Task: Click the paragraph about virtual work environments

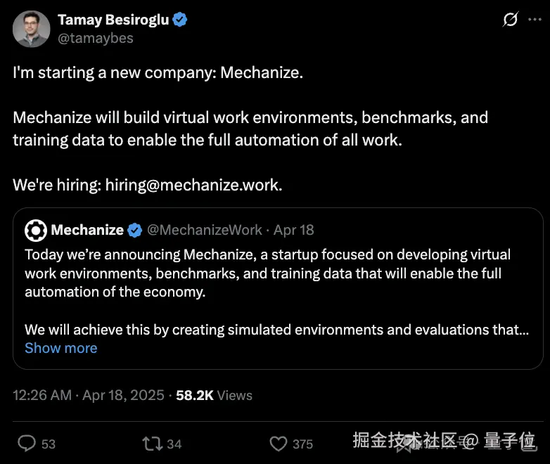Action: pyautogui.click(x=250, y=128)
